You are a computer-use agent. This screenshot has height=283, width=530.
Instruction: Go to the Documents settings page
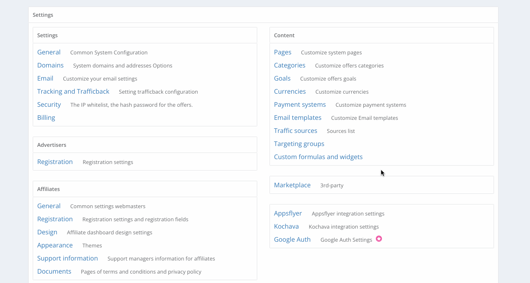click(54, 272)
